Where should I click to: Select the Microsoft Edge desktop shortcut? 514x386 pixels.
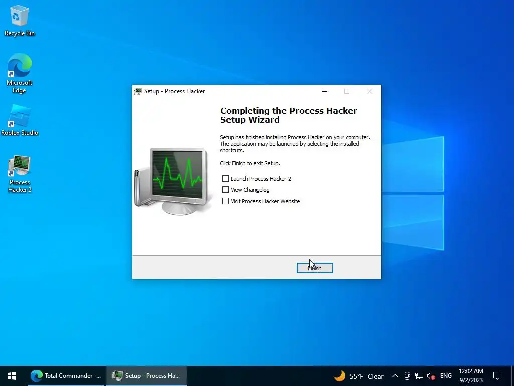click(x=20, y=74)
